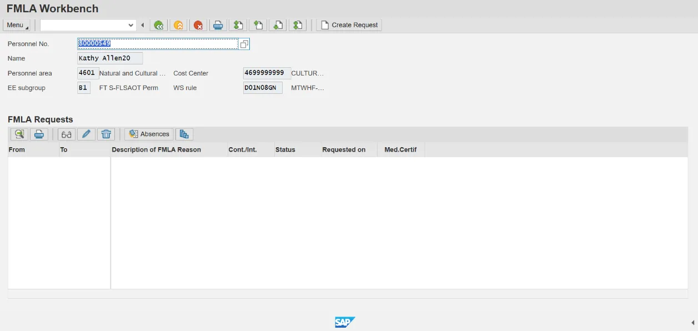This screenshot has height=331, width=698.
Task: Click the orange Exit icon
Action: coord(178,25)
